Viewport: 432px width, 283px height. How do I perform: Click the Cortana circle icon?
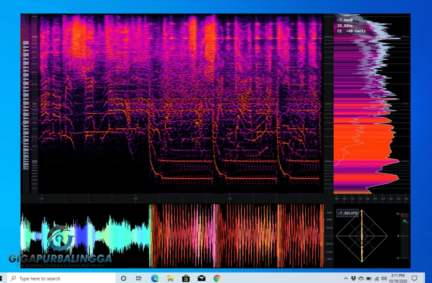coord(123,278)
